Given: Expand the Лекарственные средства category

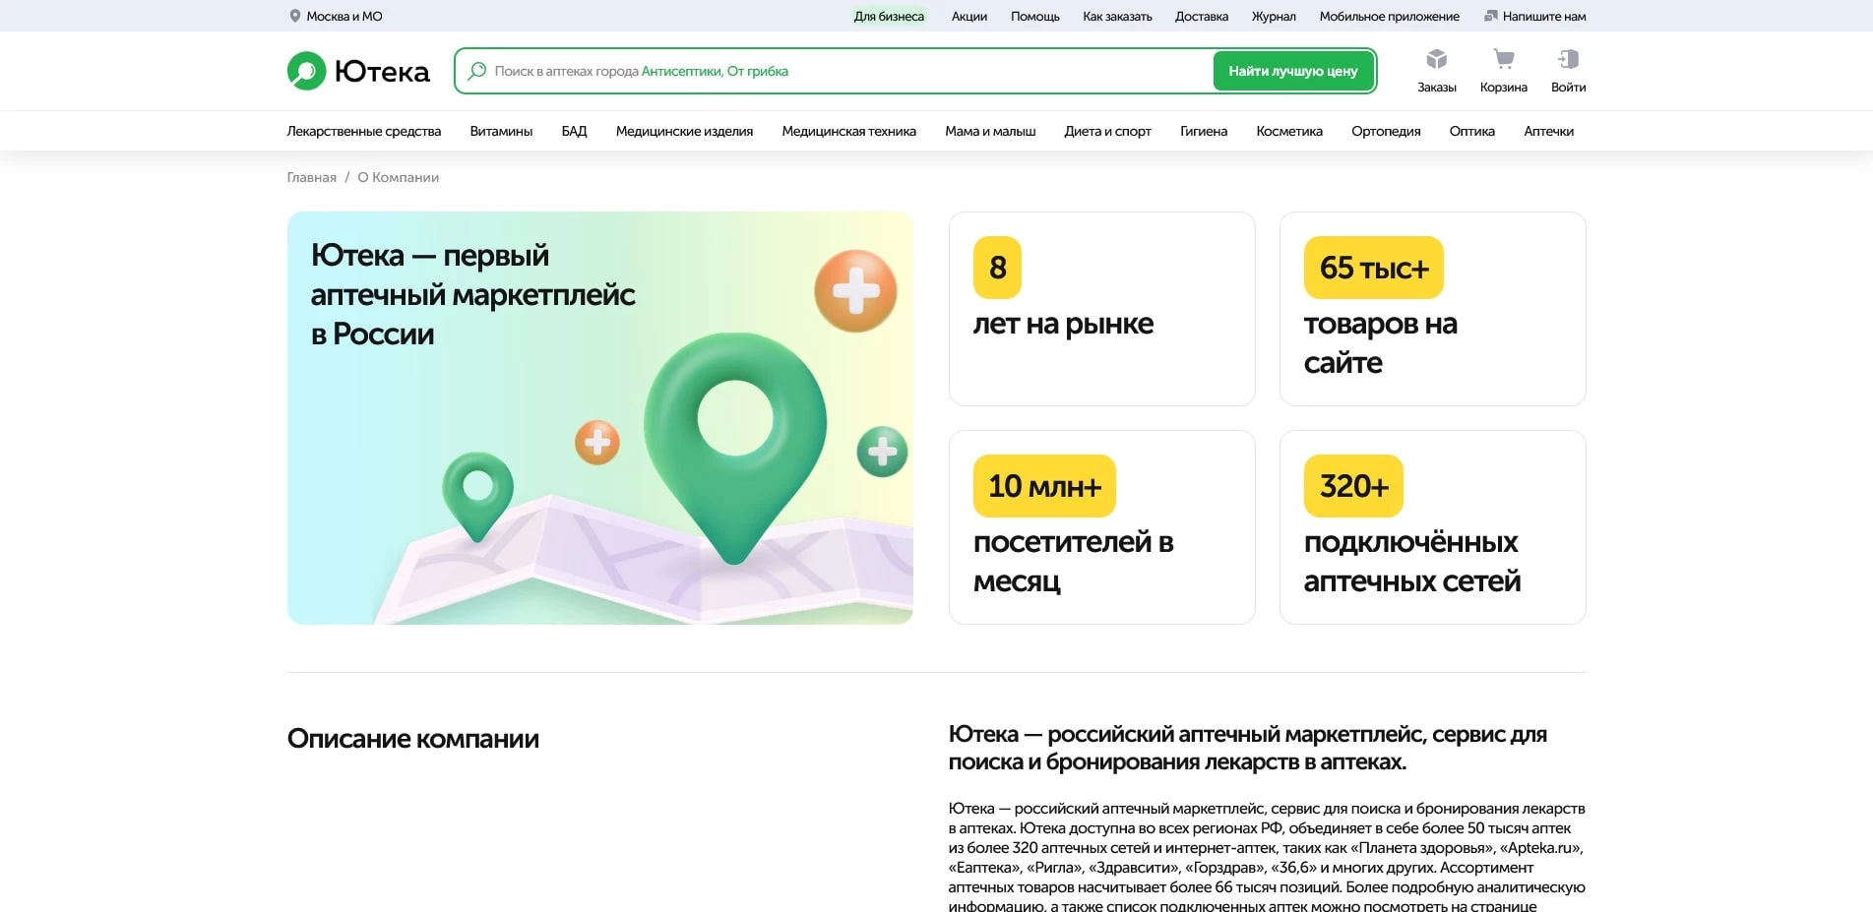Looking at the screenshot, I should [363, 130].
